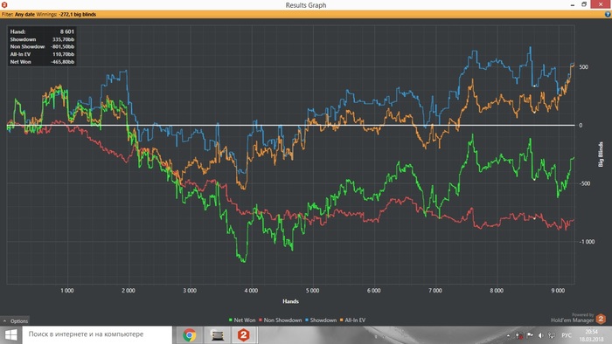Viewport: 612px width, 344px height.
Task: Show hidden system tray icons
Action: click(x=508, y=335)
